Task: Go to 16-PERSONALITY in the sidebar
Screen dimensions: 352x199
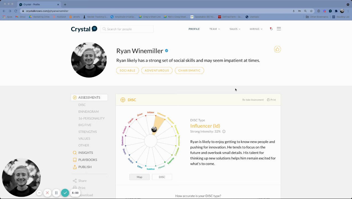Action: pos(91,118)
